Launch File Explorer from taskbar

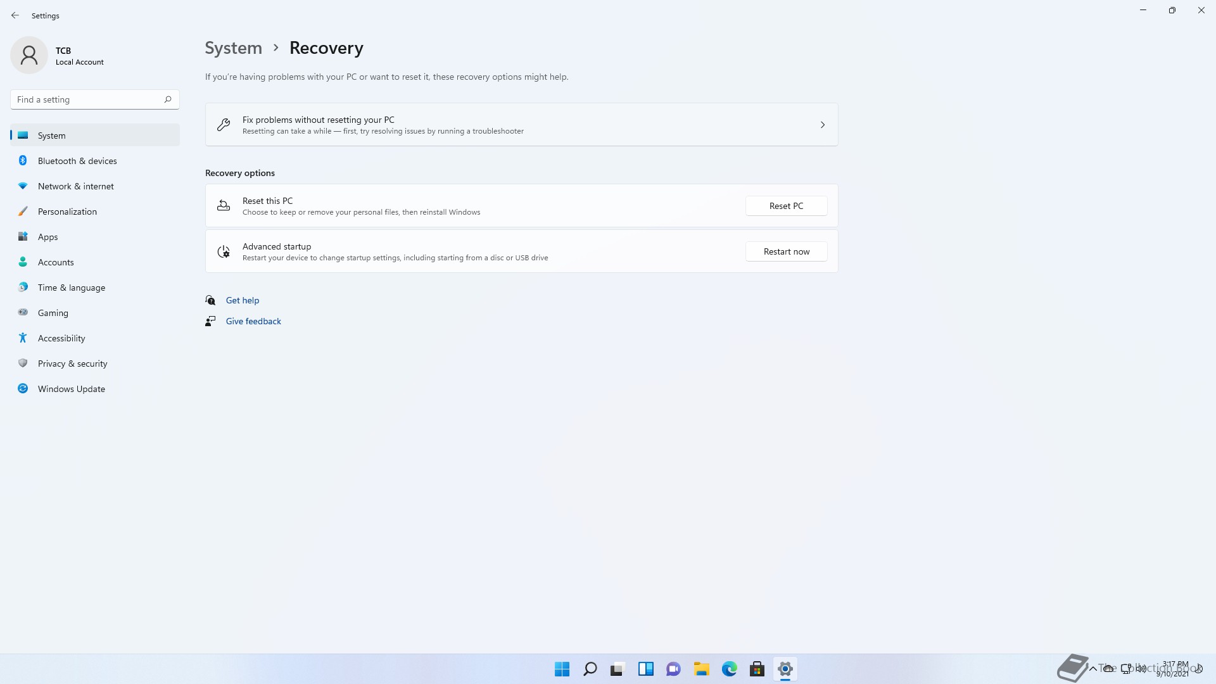point(701,669)
